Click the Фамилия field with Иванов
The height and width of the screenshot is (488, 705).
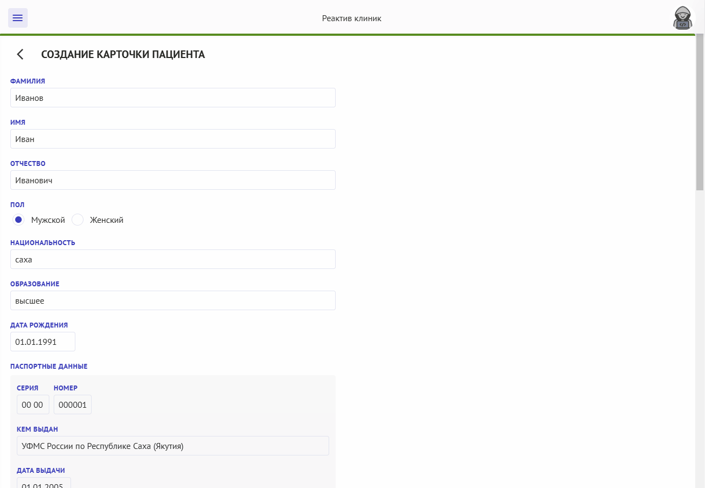173,98
